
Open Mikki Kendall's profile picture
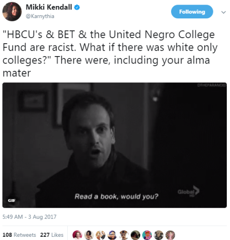tap(12, 11)
